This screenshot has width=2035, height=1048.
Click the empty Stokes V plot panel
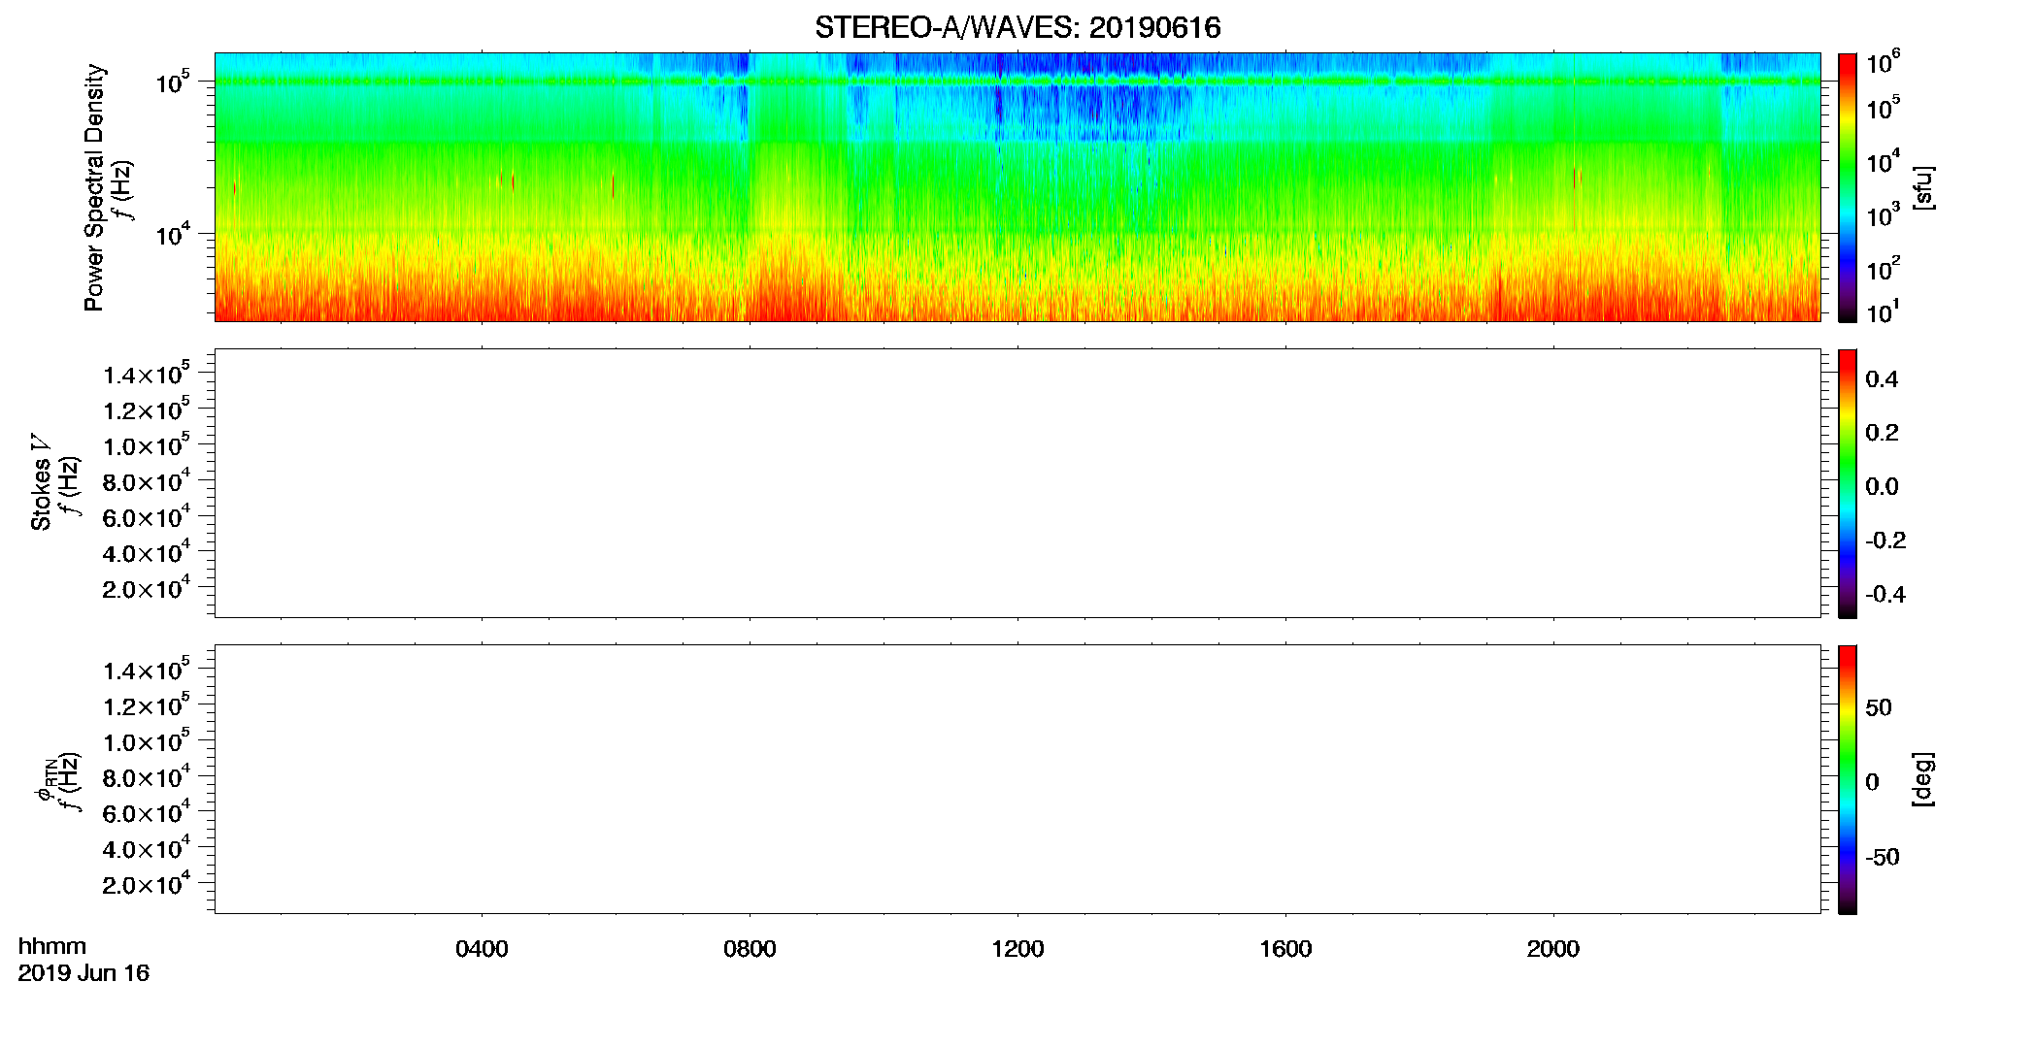pyautogui.click(x=1017, y=483)
